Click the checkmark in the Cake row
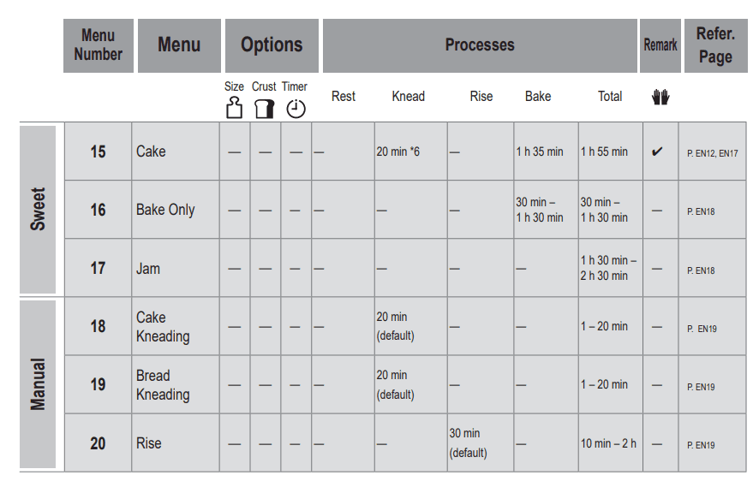The height and width of the screenshot is (481, 753). pos(657,151)
